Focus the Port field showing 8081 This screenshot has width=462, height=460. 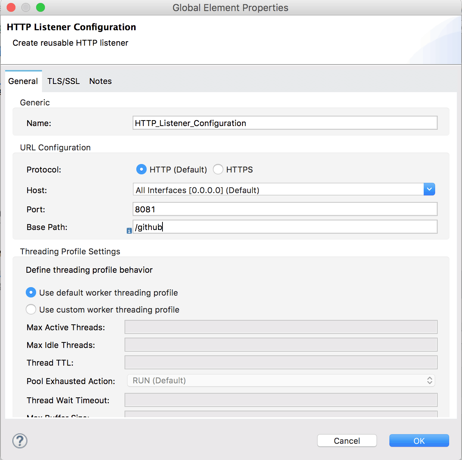point(285,209)
